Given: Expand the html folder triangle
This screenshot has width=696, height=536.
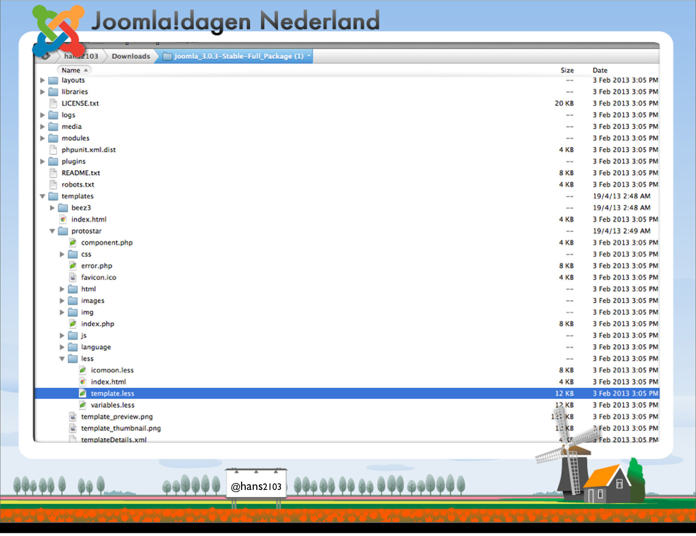Looking at the screenshot, I should [62, 289].
